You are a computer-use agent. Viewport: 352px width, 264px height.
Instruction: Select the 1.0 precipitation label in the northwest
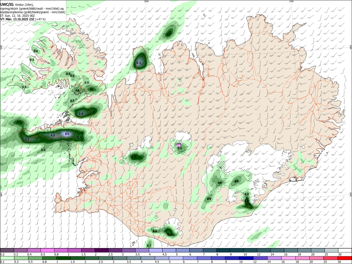coord(77,90)
